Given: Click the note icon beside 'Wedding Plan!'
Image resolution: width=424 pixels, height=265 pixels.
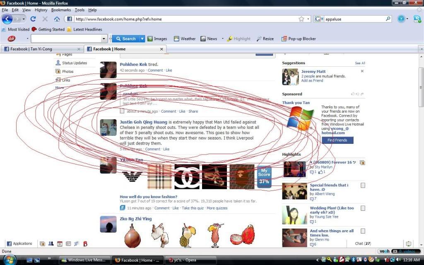Looking at the screenshot, I should (x=363, y=208).
